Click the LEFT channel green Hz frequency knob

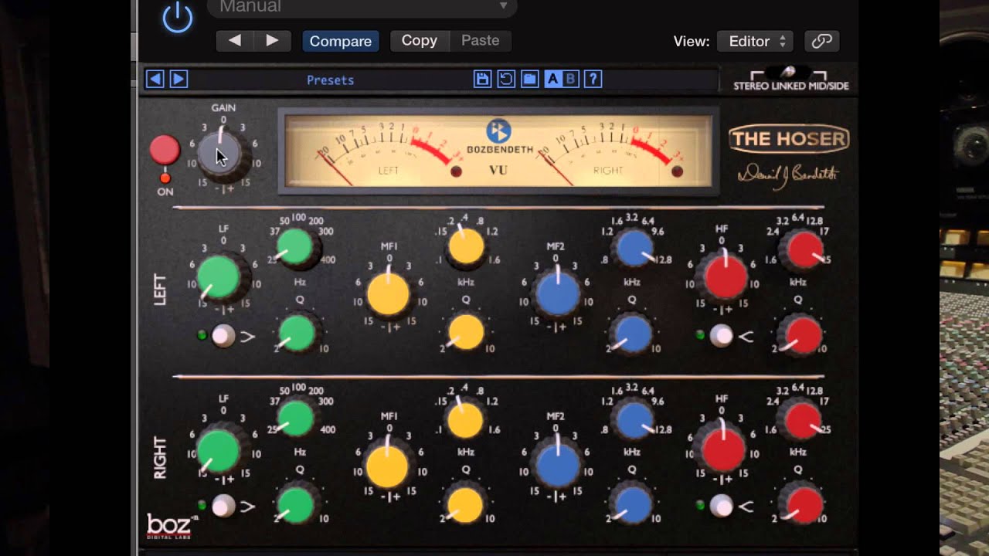[x=294, y=246]
